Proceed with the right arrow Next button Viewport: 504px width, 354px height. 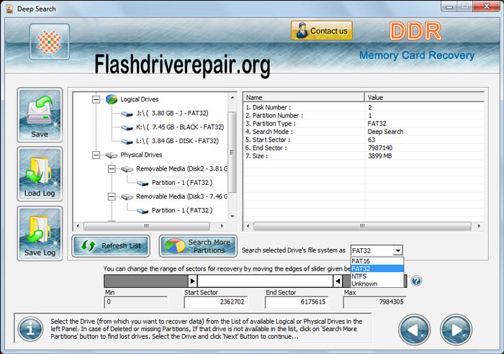(x=456, y=330)
